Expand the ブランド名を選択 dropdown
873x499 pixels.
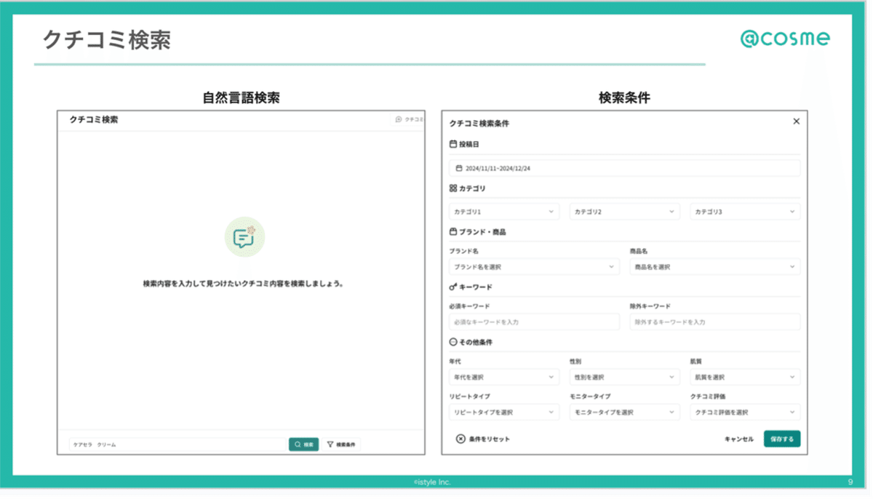click(x=534, y=267)
